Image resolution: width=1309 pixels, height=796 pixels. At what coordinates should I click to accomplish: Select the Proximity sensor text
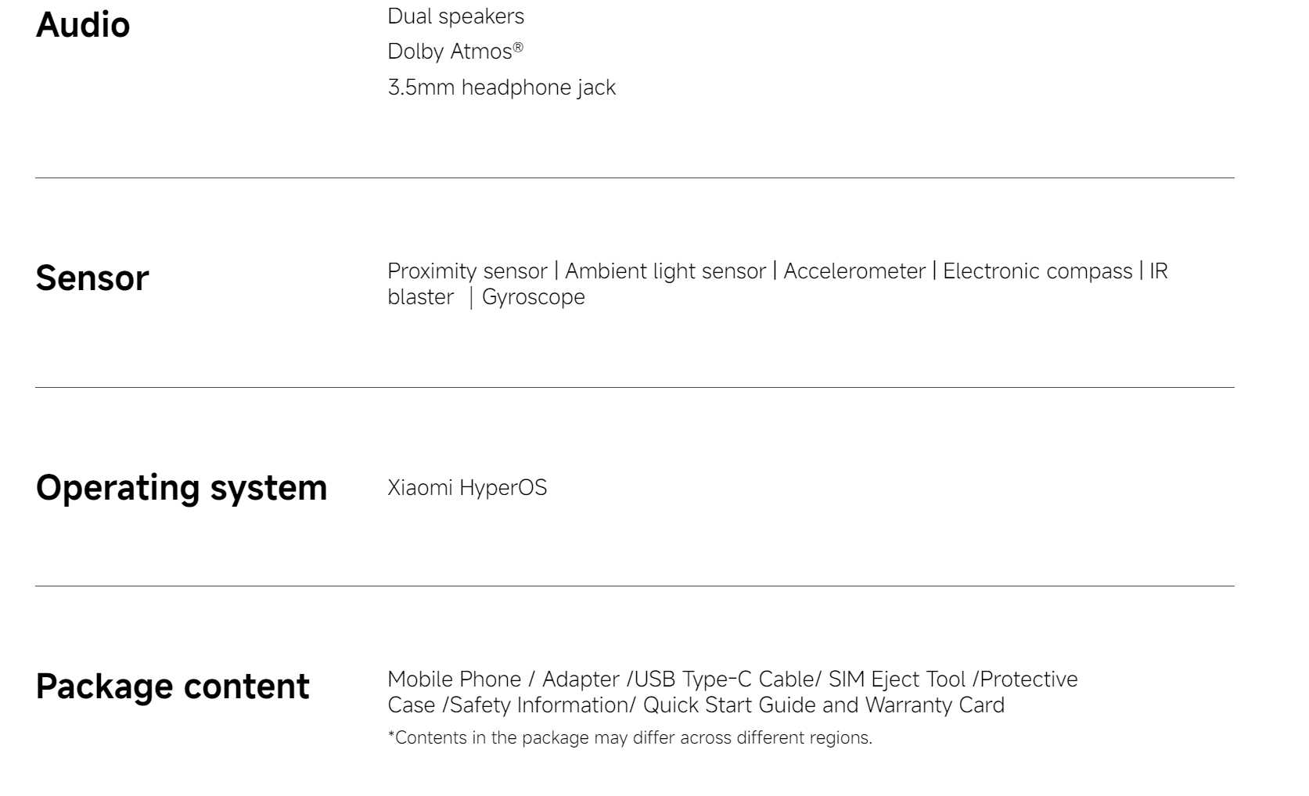coord(467,271)
